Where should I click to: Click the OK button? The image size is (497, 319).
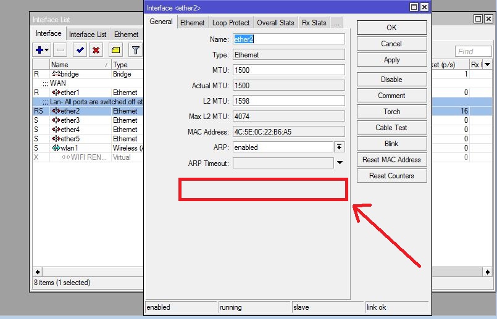[x=392, y=28]
